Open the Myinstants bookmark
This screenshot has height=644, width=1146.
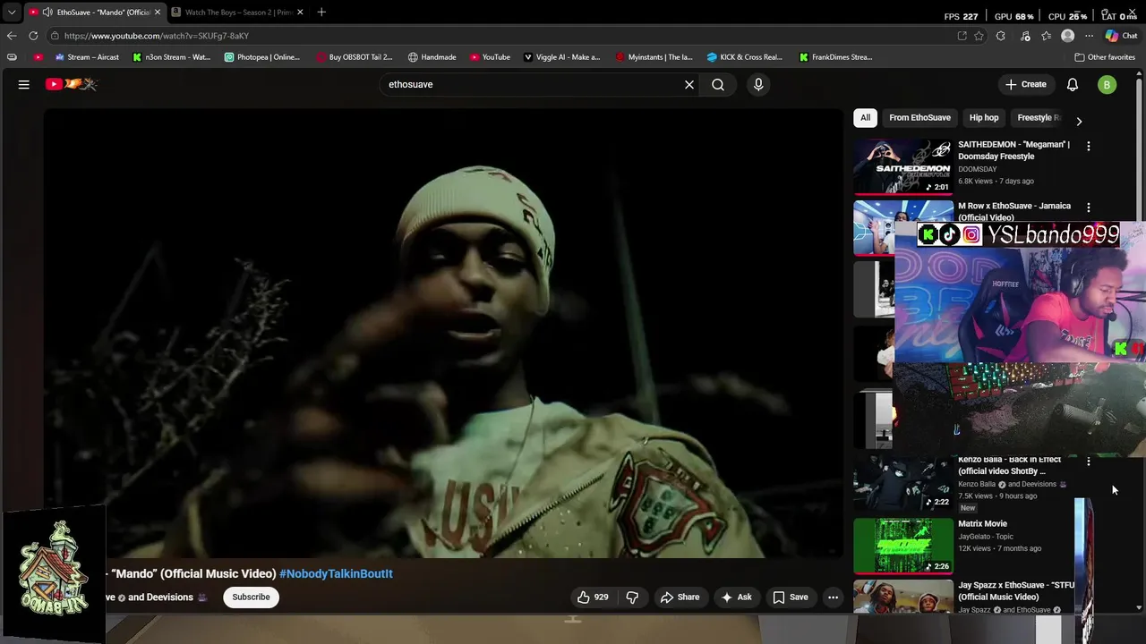654,57
